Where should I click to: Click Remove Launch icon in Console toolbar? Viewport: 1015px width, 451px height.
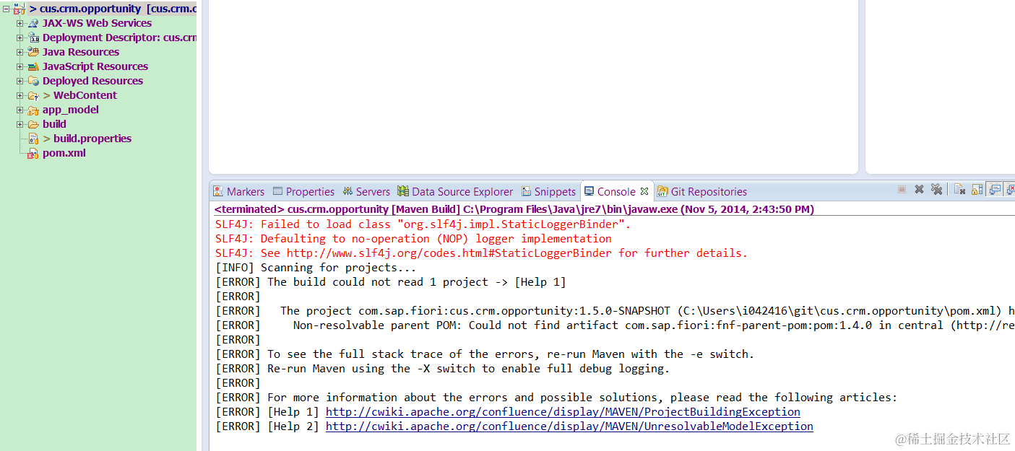tap(919, 189)
